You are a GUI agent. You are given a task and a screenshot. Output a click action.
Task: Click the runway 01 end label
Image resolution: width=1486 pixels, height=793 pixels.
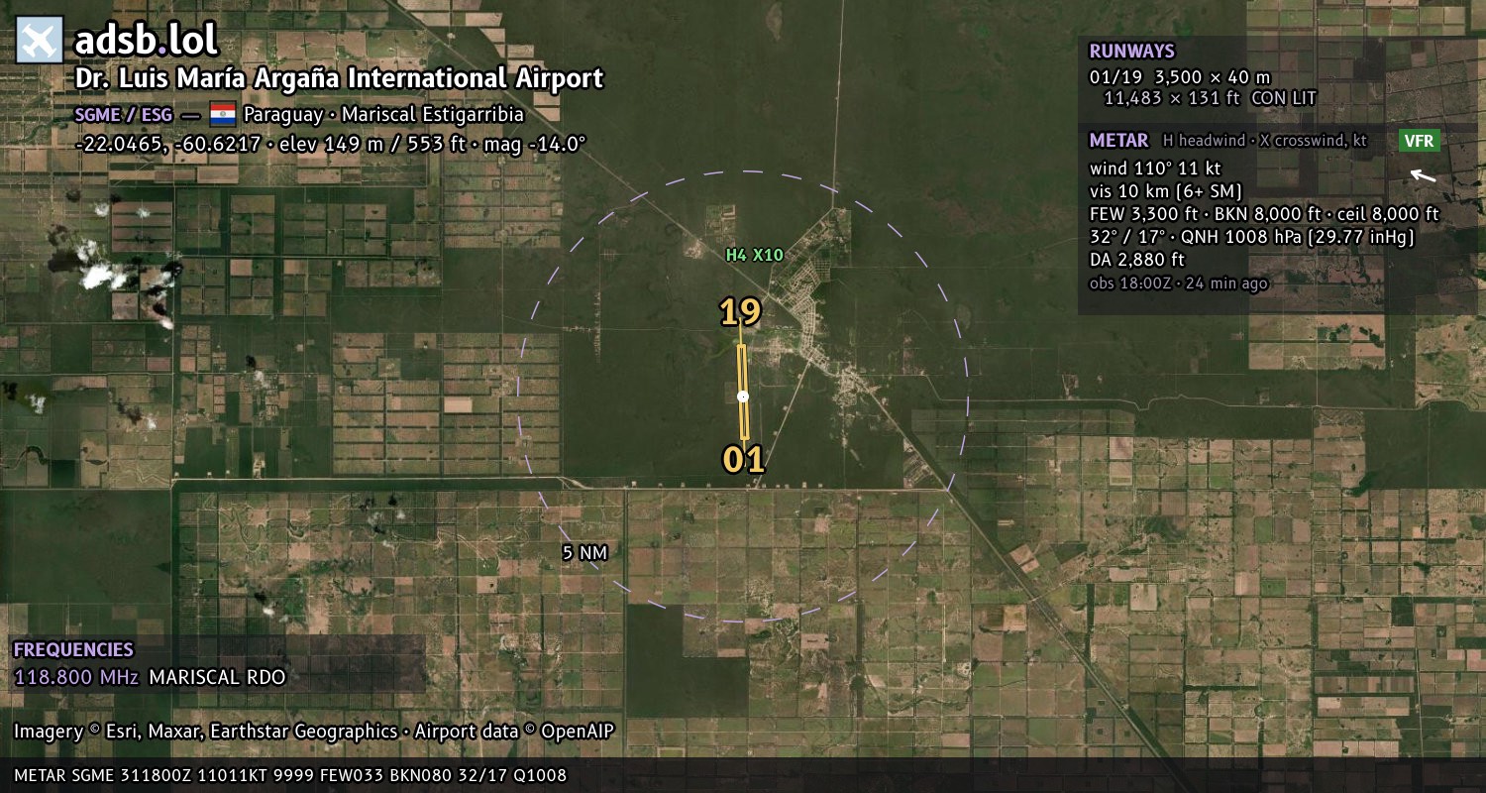point(743,459)
